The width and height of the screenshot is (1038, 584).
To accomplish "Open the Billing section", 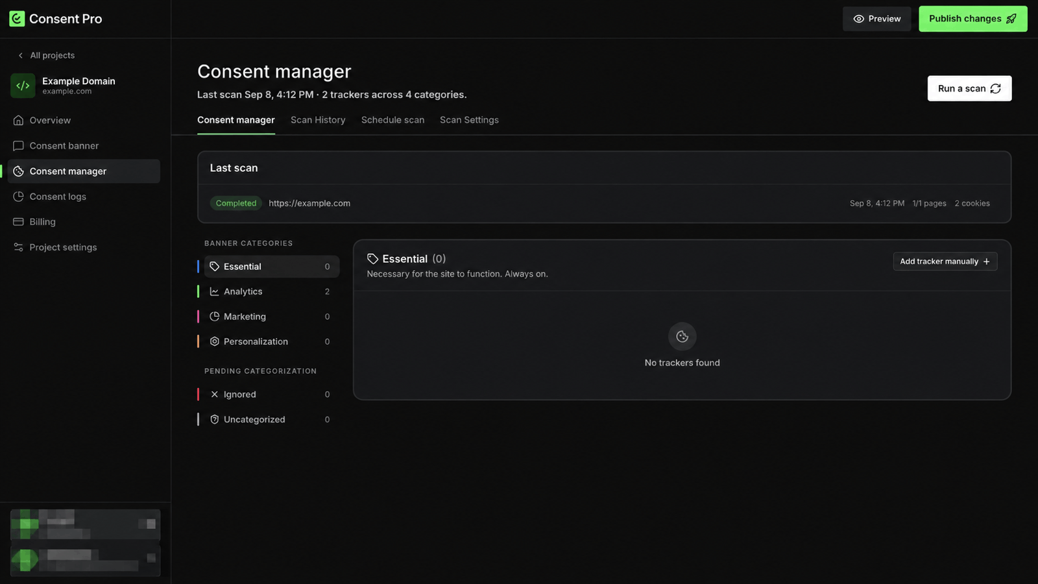I will pyautogui.click(x=84, y=222).
